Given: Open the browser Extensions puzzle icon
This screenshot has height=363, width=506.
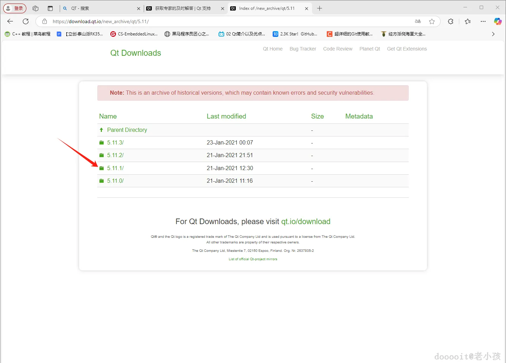Looking at the screenshot, I should pyautogui.click(x=450, y=21).
